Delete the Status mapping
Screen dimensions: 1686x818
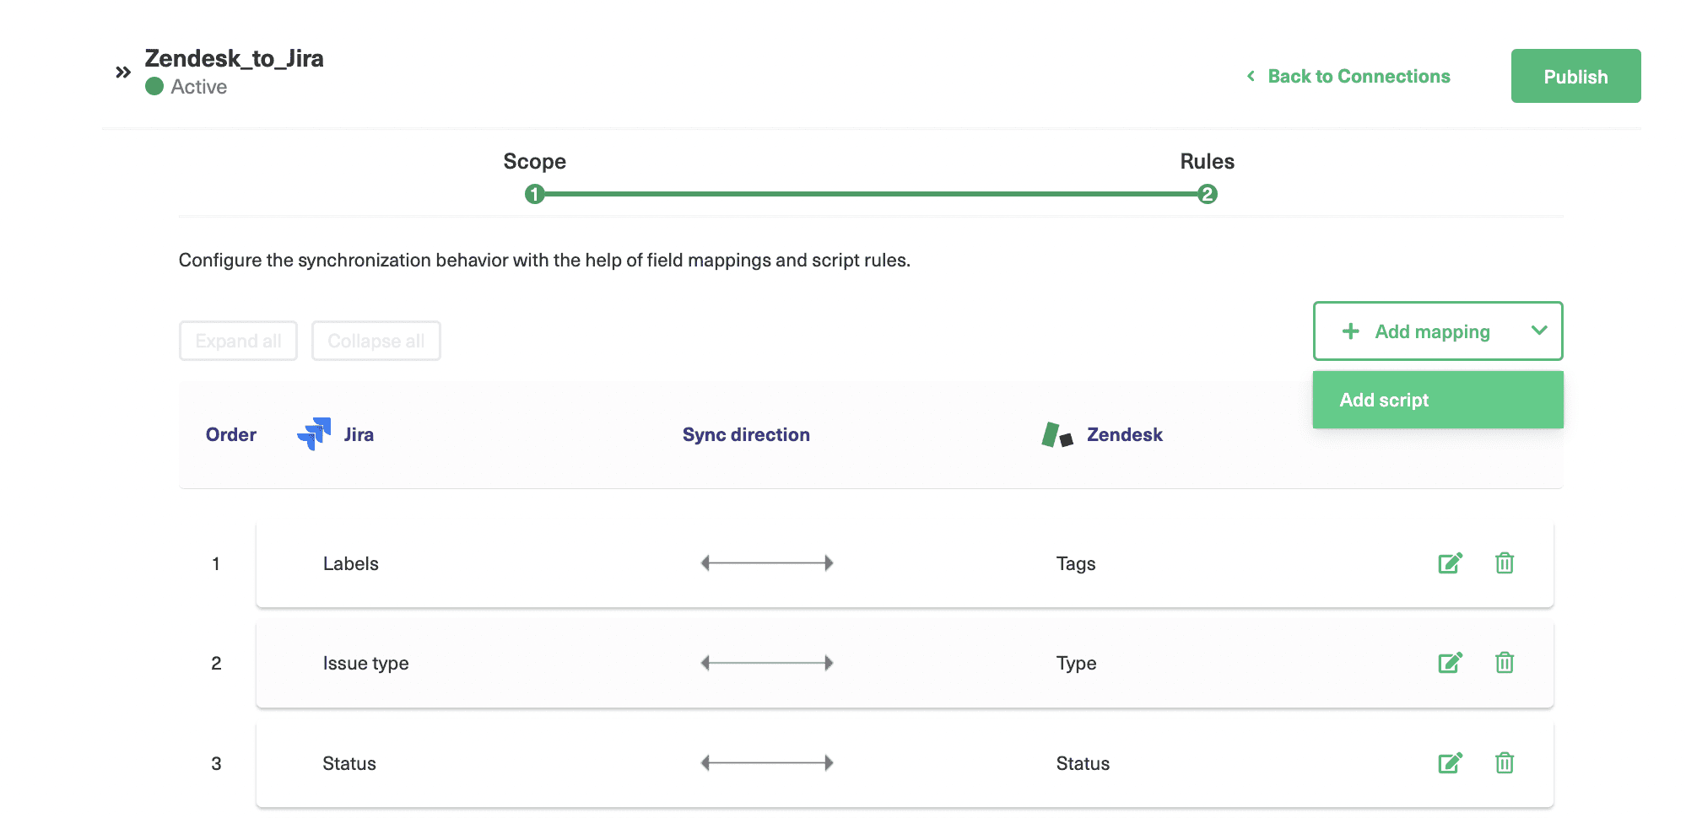point(1505,763)
